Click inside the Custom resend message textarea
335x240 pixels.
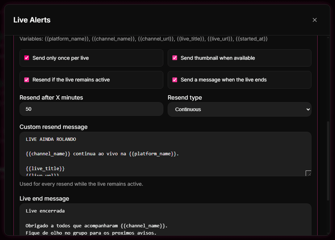click(166, 154)
